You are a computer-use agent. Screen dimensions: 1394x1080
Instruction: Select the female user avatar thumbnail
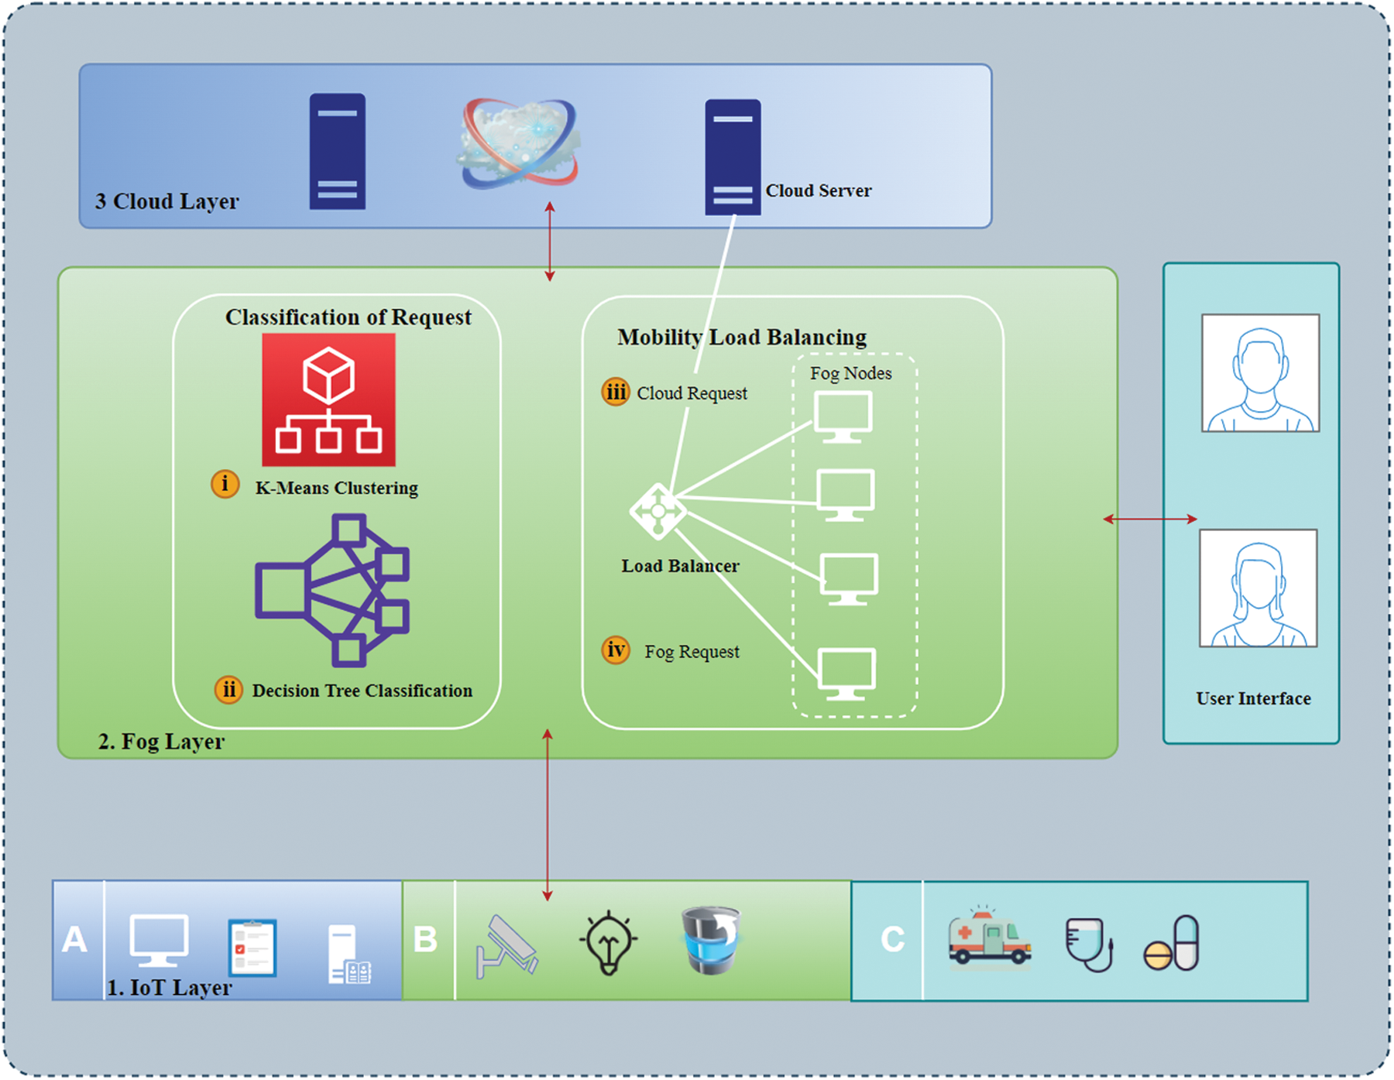coord(1258,588)
